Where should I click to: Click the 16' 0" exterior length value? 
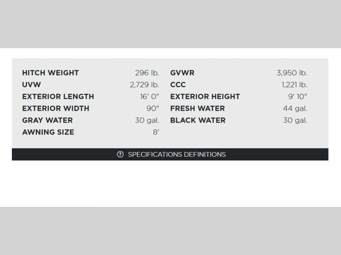149,97
